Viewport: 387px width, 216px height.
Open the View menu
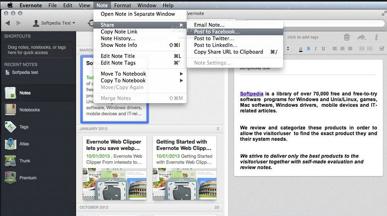84,5
